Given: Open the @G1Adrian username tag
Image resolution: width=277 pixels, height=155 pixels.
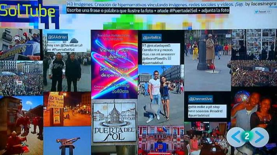Looking at the screenshot, I should [58, 38].
